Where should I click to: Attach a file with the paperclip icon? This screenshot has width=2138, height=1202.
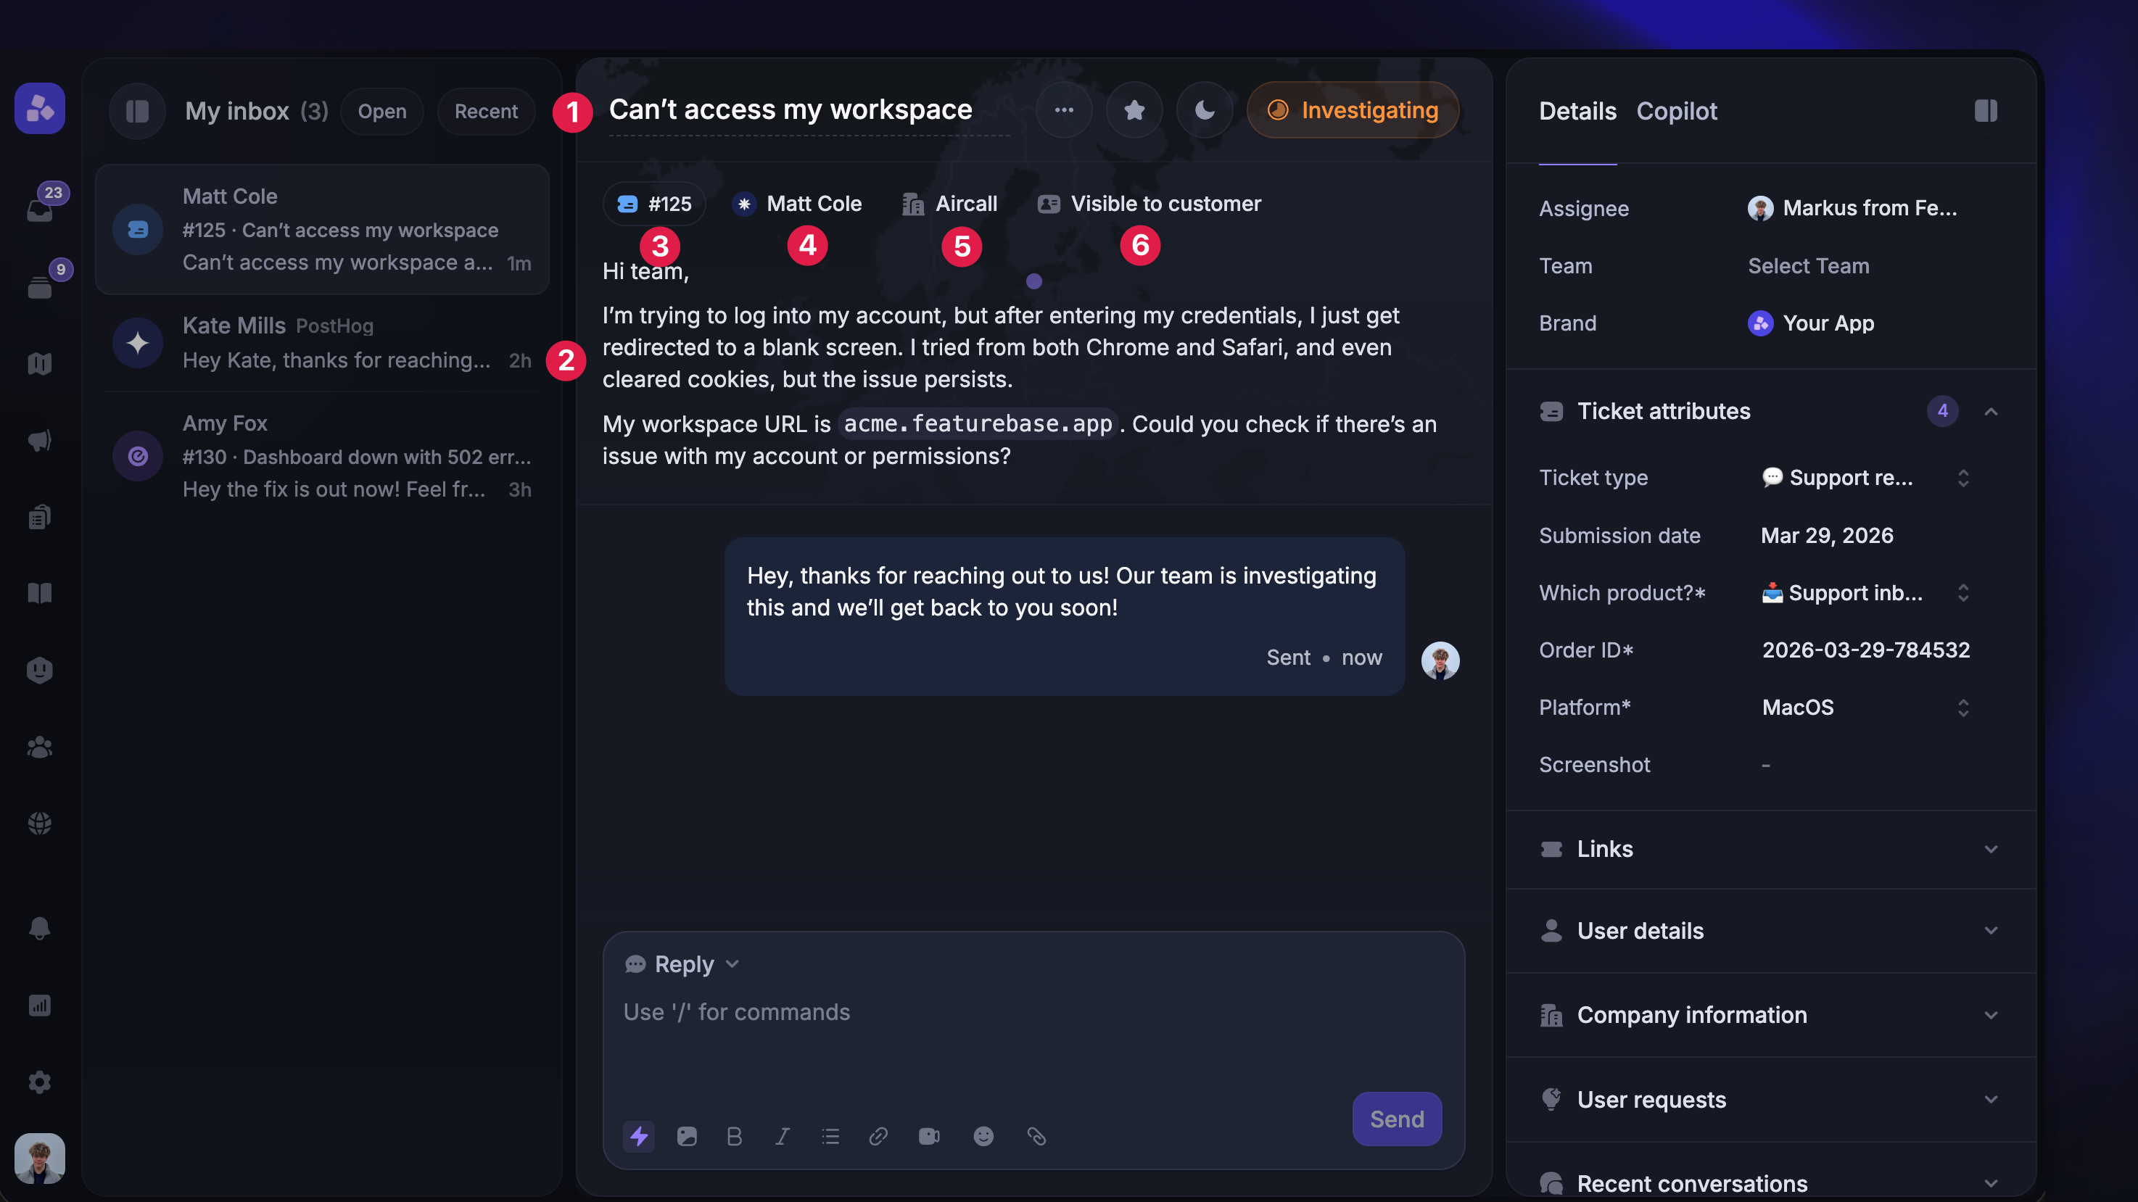(1036, 1135)
